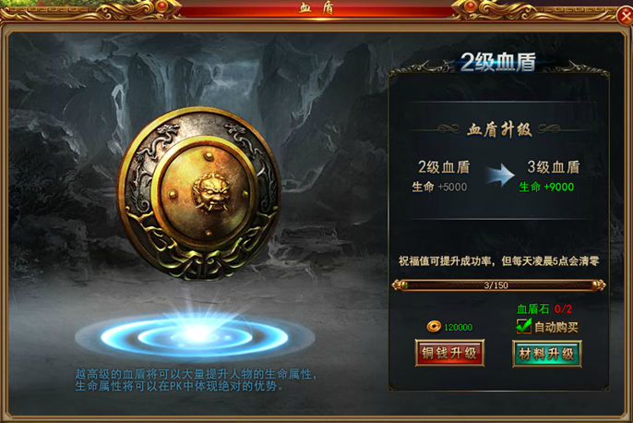Viewport: 633px width, 423px height.
Task: Click the blue description text at bottom
Action: (196, 380)
